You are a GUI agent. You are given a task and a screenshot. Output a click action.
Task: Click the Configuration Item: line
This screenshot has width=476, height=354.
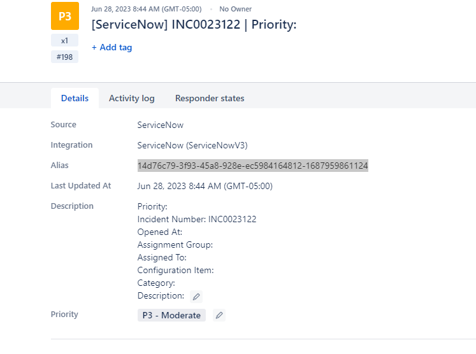tap(175, 270)
